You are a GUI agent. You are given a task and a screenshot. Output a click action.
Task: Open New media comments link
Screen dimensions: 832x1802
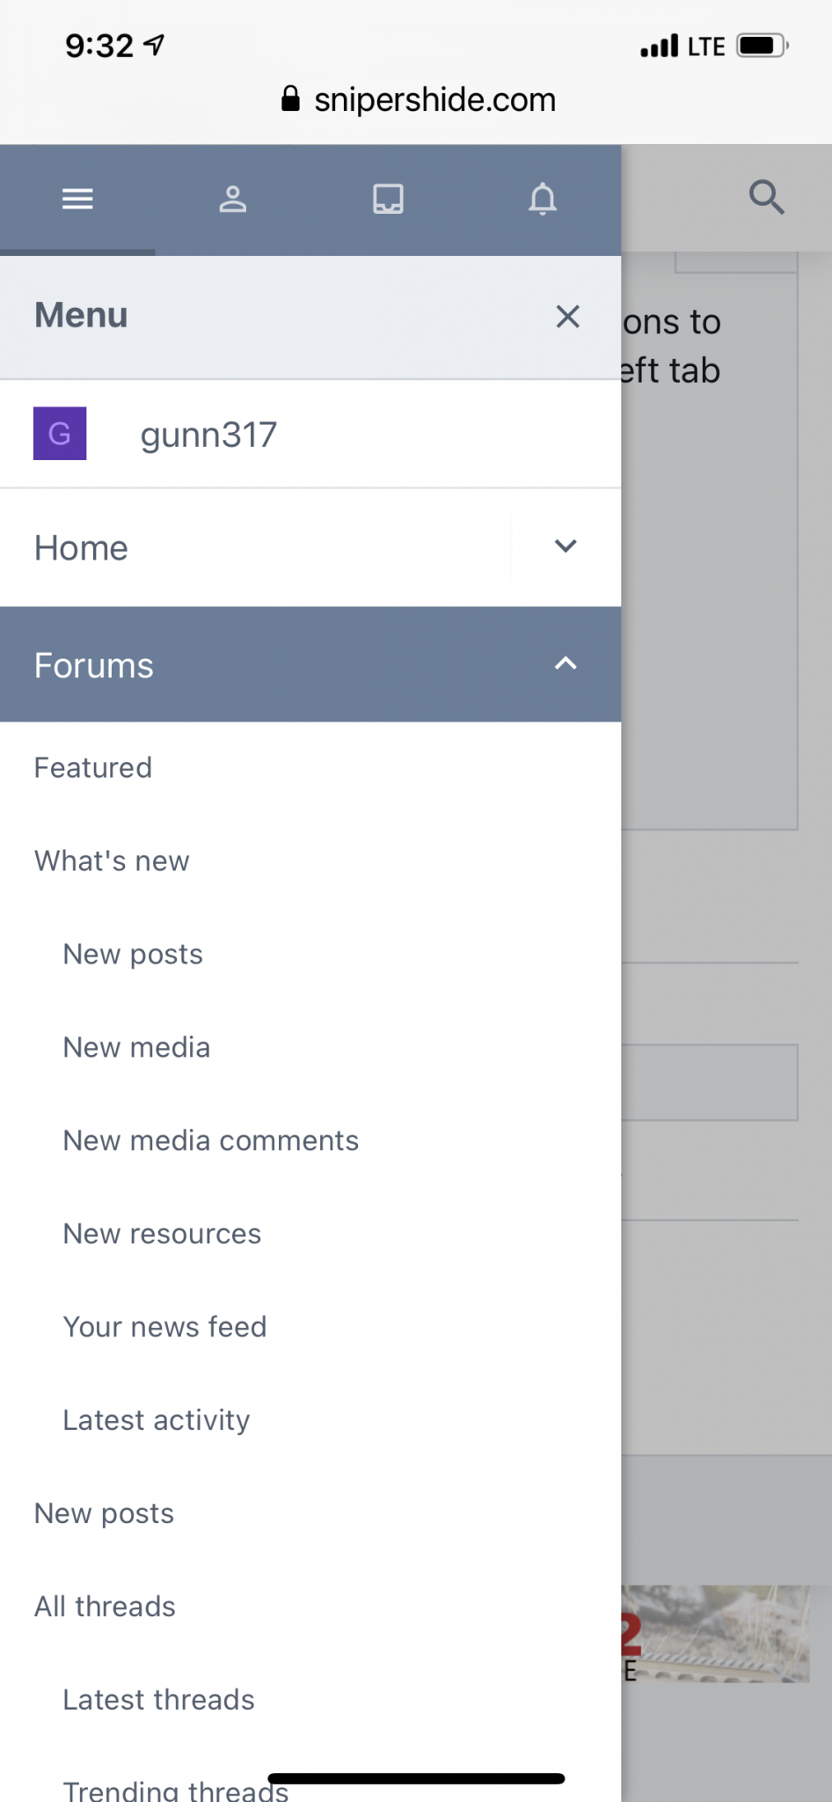pyautogui.click(x=211, y=1140)
